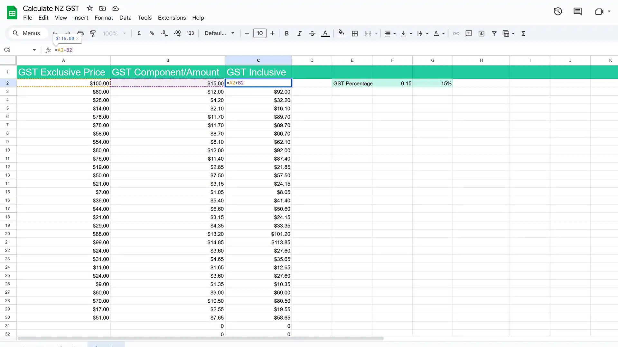This screenshot has width=618, height=347.
Task: Open the comments panel icon
Action: (577, 12)
